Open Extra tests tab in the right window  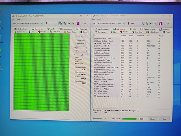coord(164,29)
